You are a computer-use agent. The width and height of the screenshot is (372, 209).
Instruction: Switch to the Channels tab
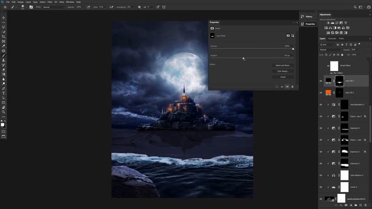coord(332,39)
